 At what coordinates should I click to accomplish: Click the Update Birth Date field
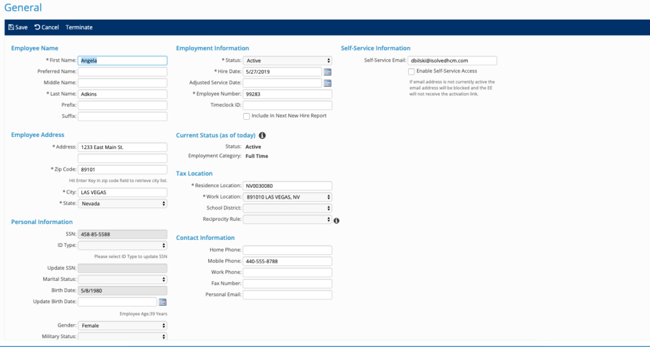117,302
